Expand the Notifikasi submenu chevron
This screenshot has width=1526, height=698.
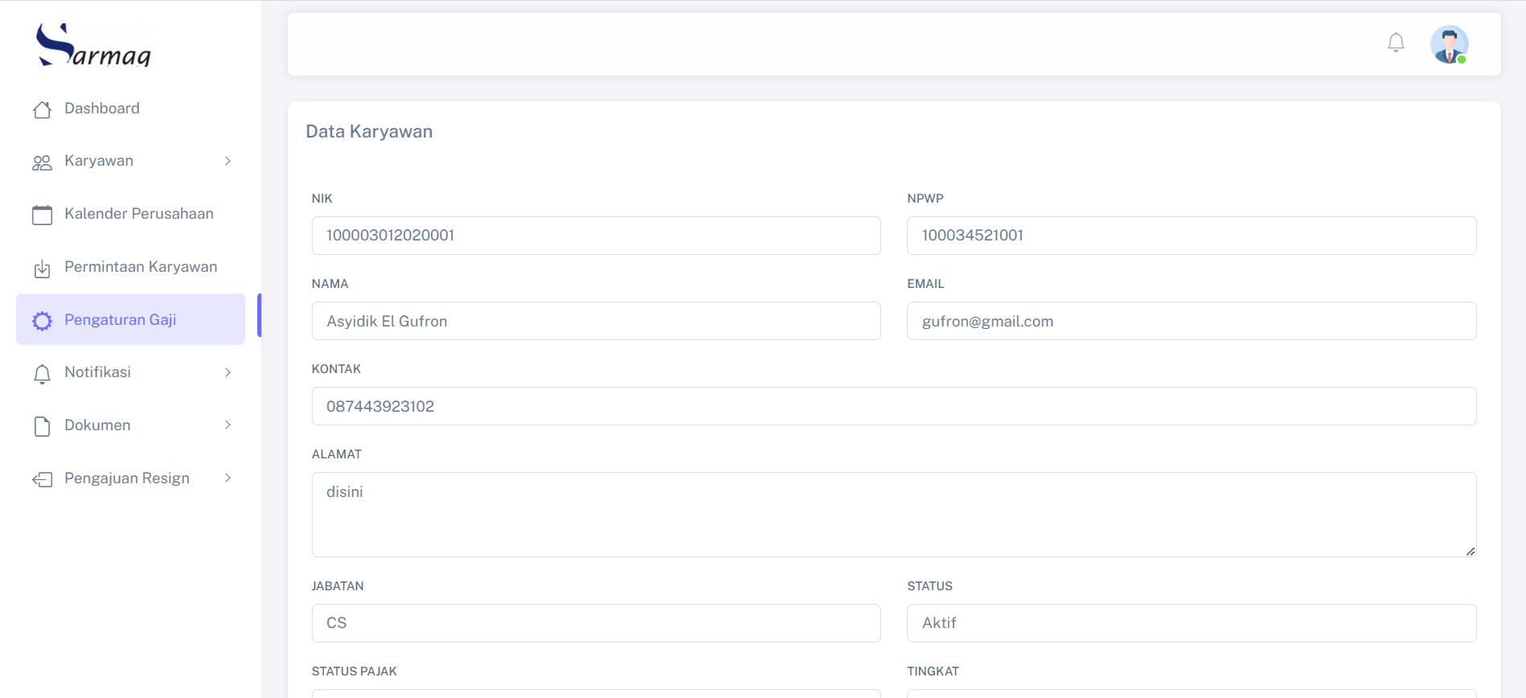[x=228, y=372]
